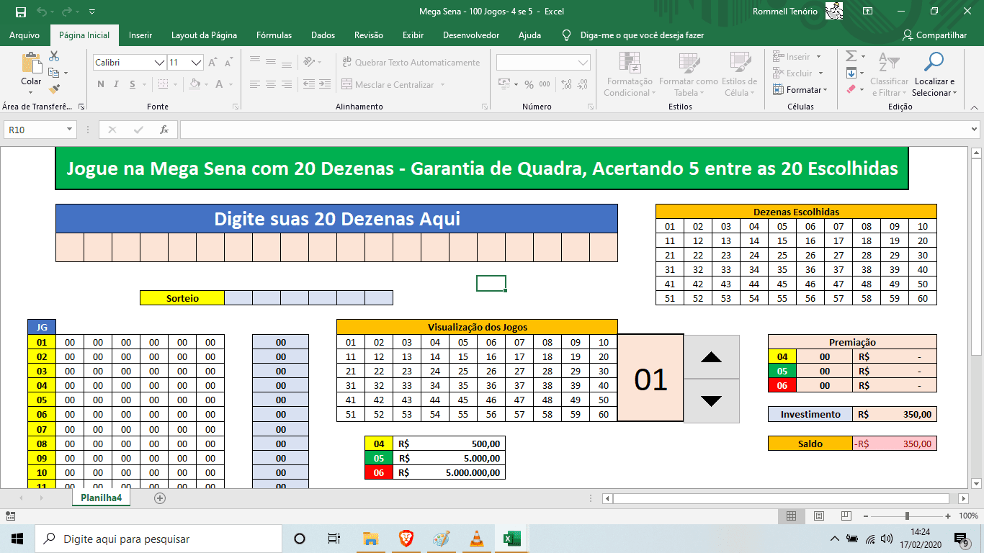
Task: Open the Name Box R10 dropdown arrow
Action: (70, 130)
